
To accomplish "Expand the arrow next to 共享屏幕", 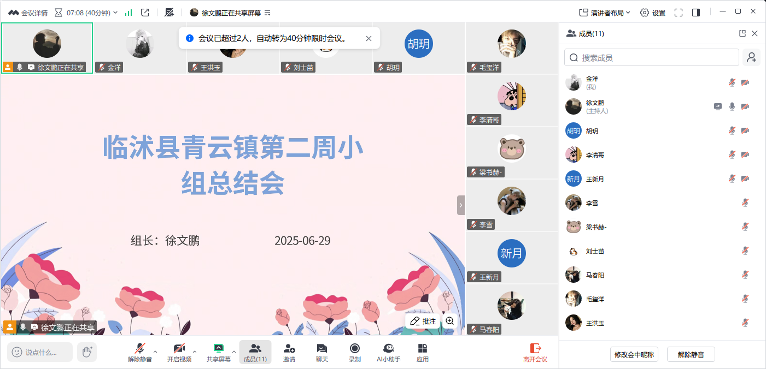I will (x=234, y=352).
